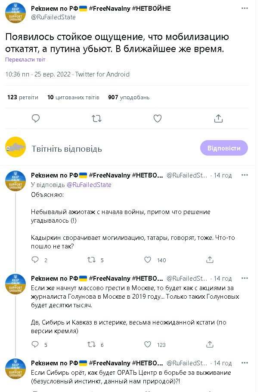Retweet the reply with 6 retweets
The width and height of the screenshot is (260, 392).
(92, 344)
